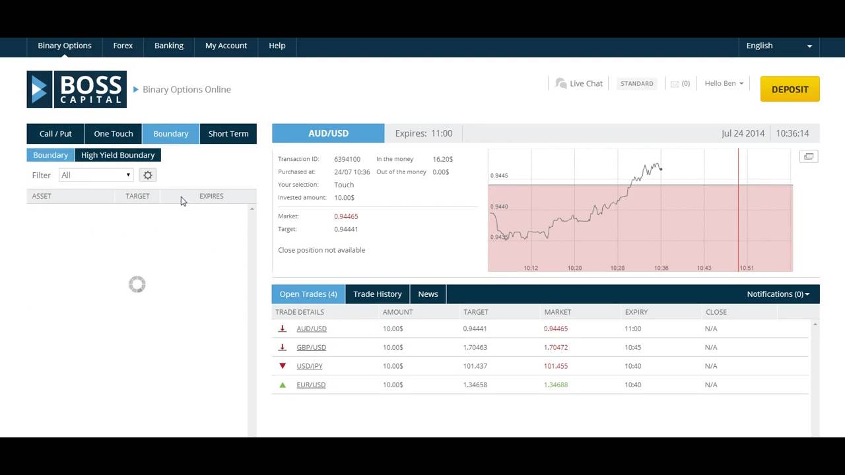Viewport: 845px width, 475px height.
Task: Open the messages envelope icon
Action: click(x=675, y=84)
